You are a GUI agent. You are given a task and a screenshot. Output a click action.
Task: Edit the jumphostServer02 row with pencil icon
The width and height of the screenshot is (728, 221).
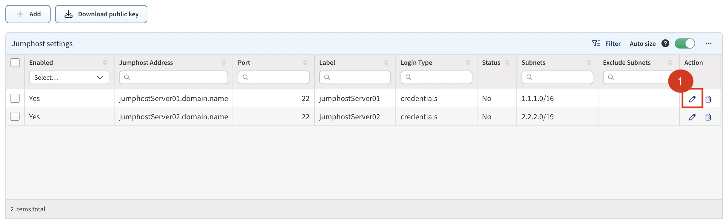pyautogui.click(x=692, y=117)
